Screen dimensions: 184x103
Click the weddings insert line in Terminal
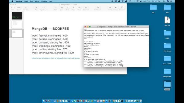(x=103, y=66)
